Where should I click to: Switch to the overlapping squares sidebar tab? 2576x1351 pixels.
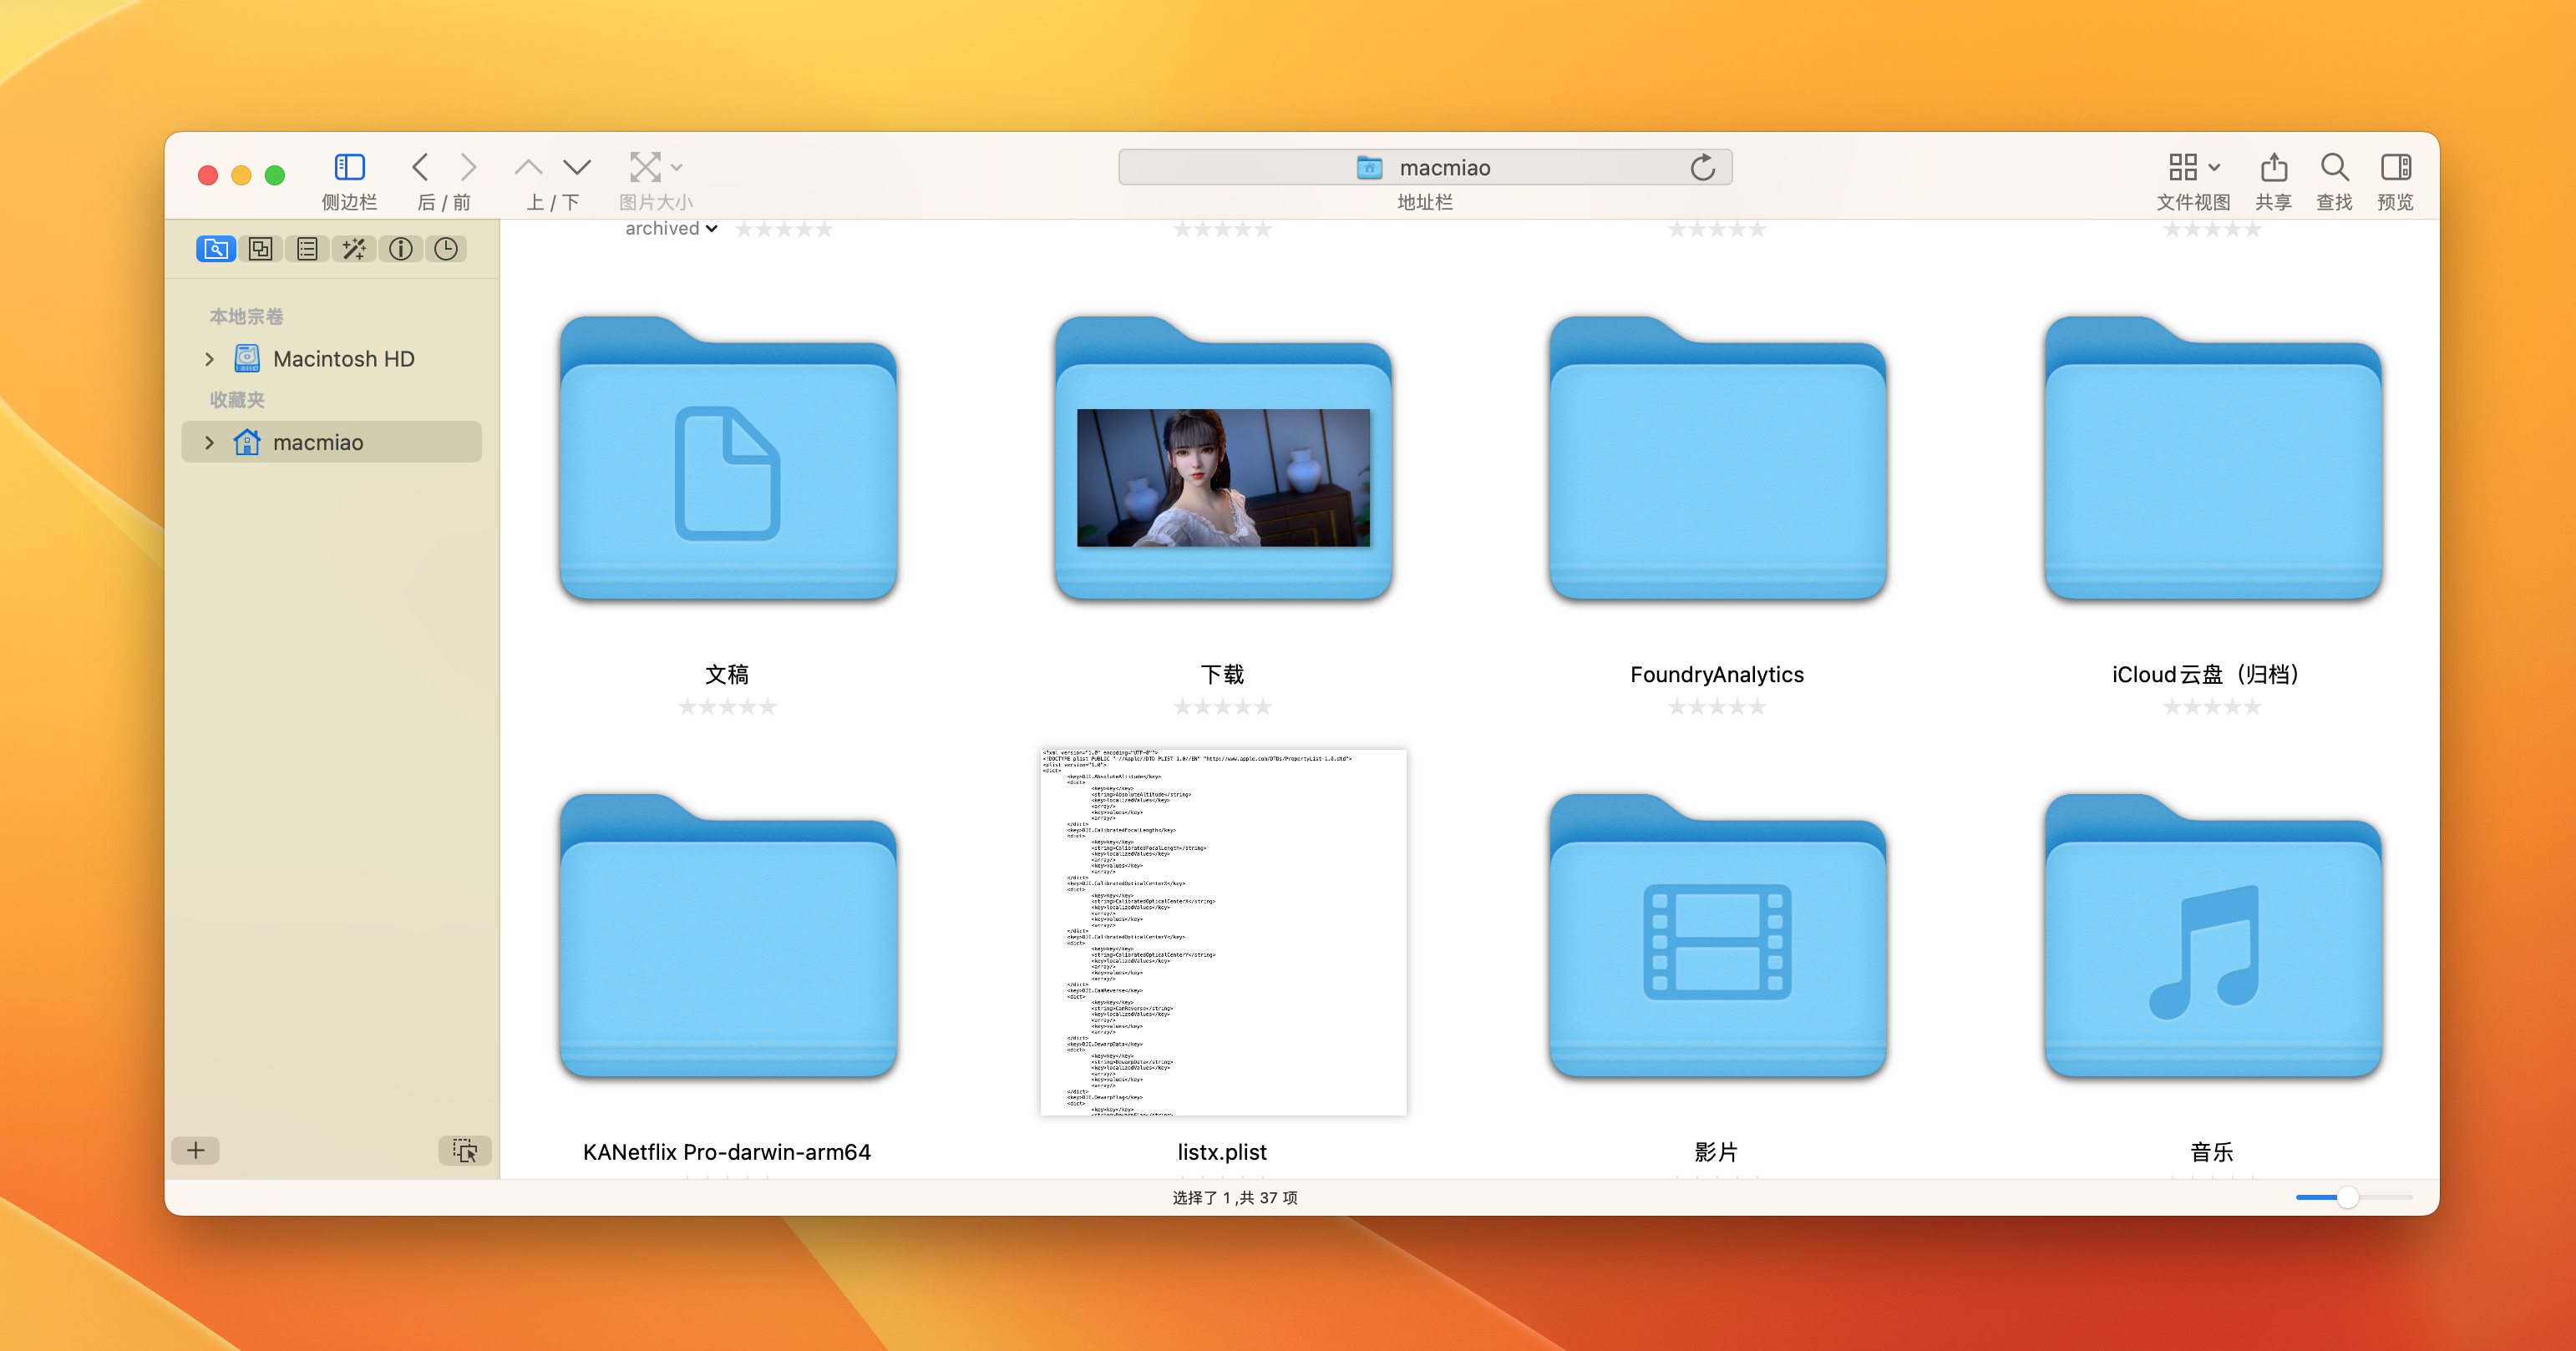(261, 249)
